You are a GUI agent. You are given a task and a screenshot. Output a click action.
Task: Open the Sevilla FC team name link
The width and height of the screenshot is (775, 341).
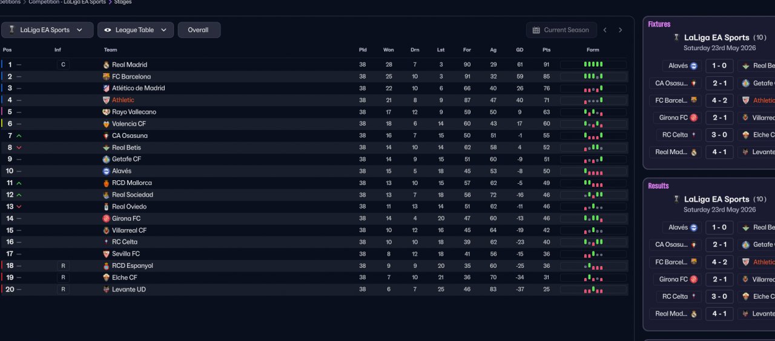click(126, 254)
